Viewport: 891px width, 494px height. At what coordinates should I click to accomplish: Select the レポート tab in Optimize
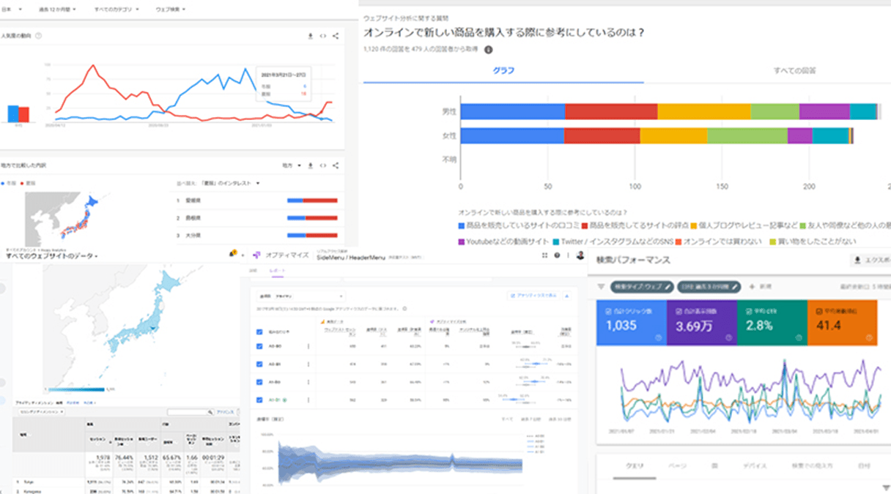(278, 269)
